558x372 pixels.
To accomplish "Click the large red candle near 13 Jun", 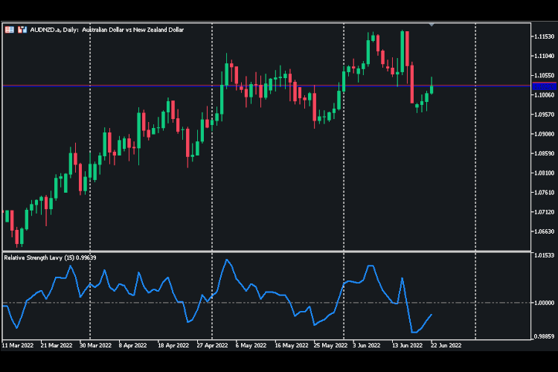I will [x=412, y=84].
